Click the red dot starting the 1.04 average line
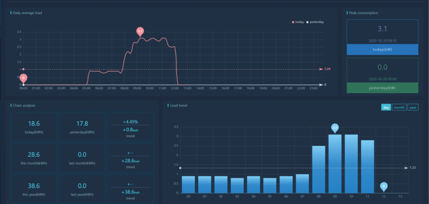This screenshot has height=204, width=429. [23, 69]
